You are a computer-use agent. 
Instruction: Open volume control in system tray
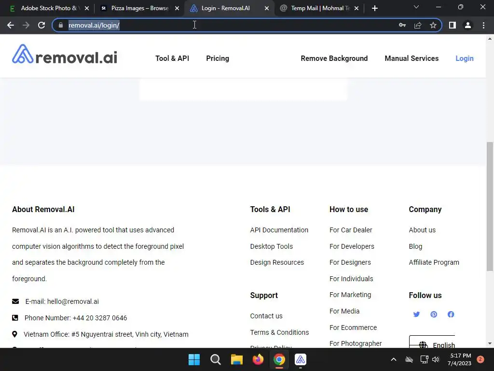[436, 359]
